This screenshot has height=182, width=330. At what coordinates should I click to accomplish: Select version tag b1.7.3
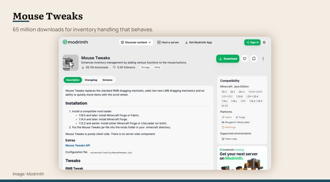(225, 106)
